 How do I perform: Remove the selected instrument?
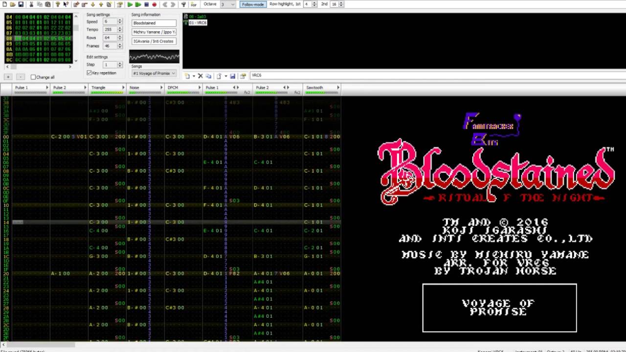coord(200,76)
